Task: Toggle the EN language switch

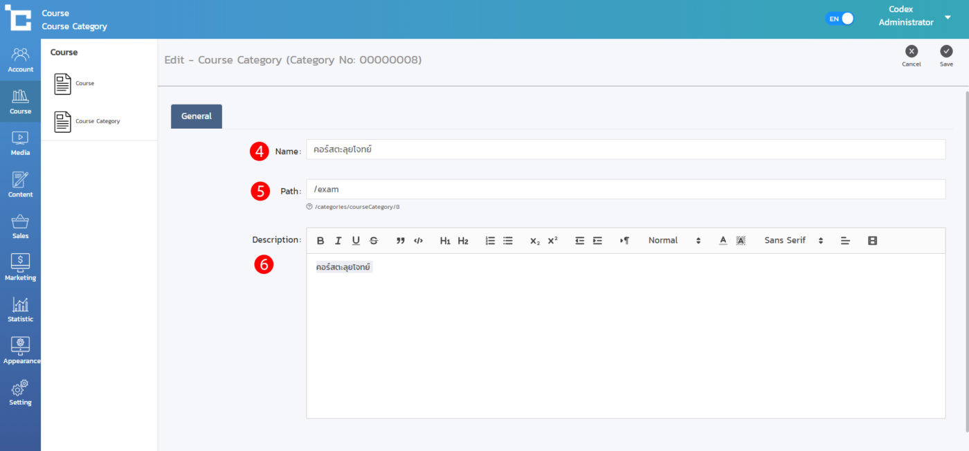Action: click(840, 19)
